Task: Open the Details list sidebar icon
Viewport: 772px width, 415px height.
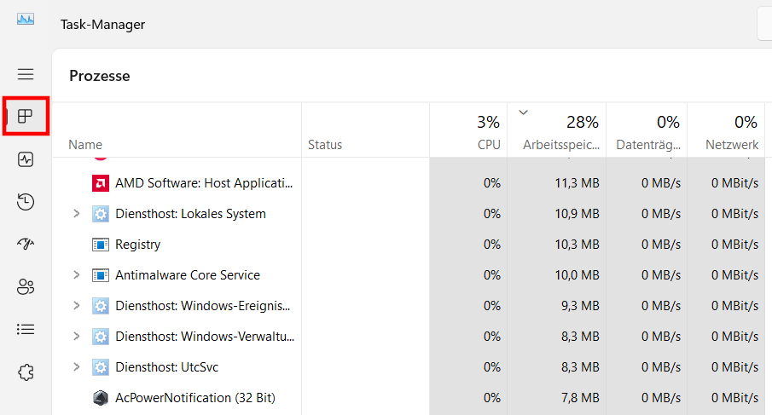Action: (x=26, y=329)
